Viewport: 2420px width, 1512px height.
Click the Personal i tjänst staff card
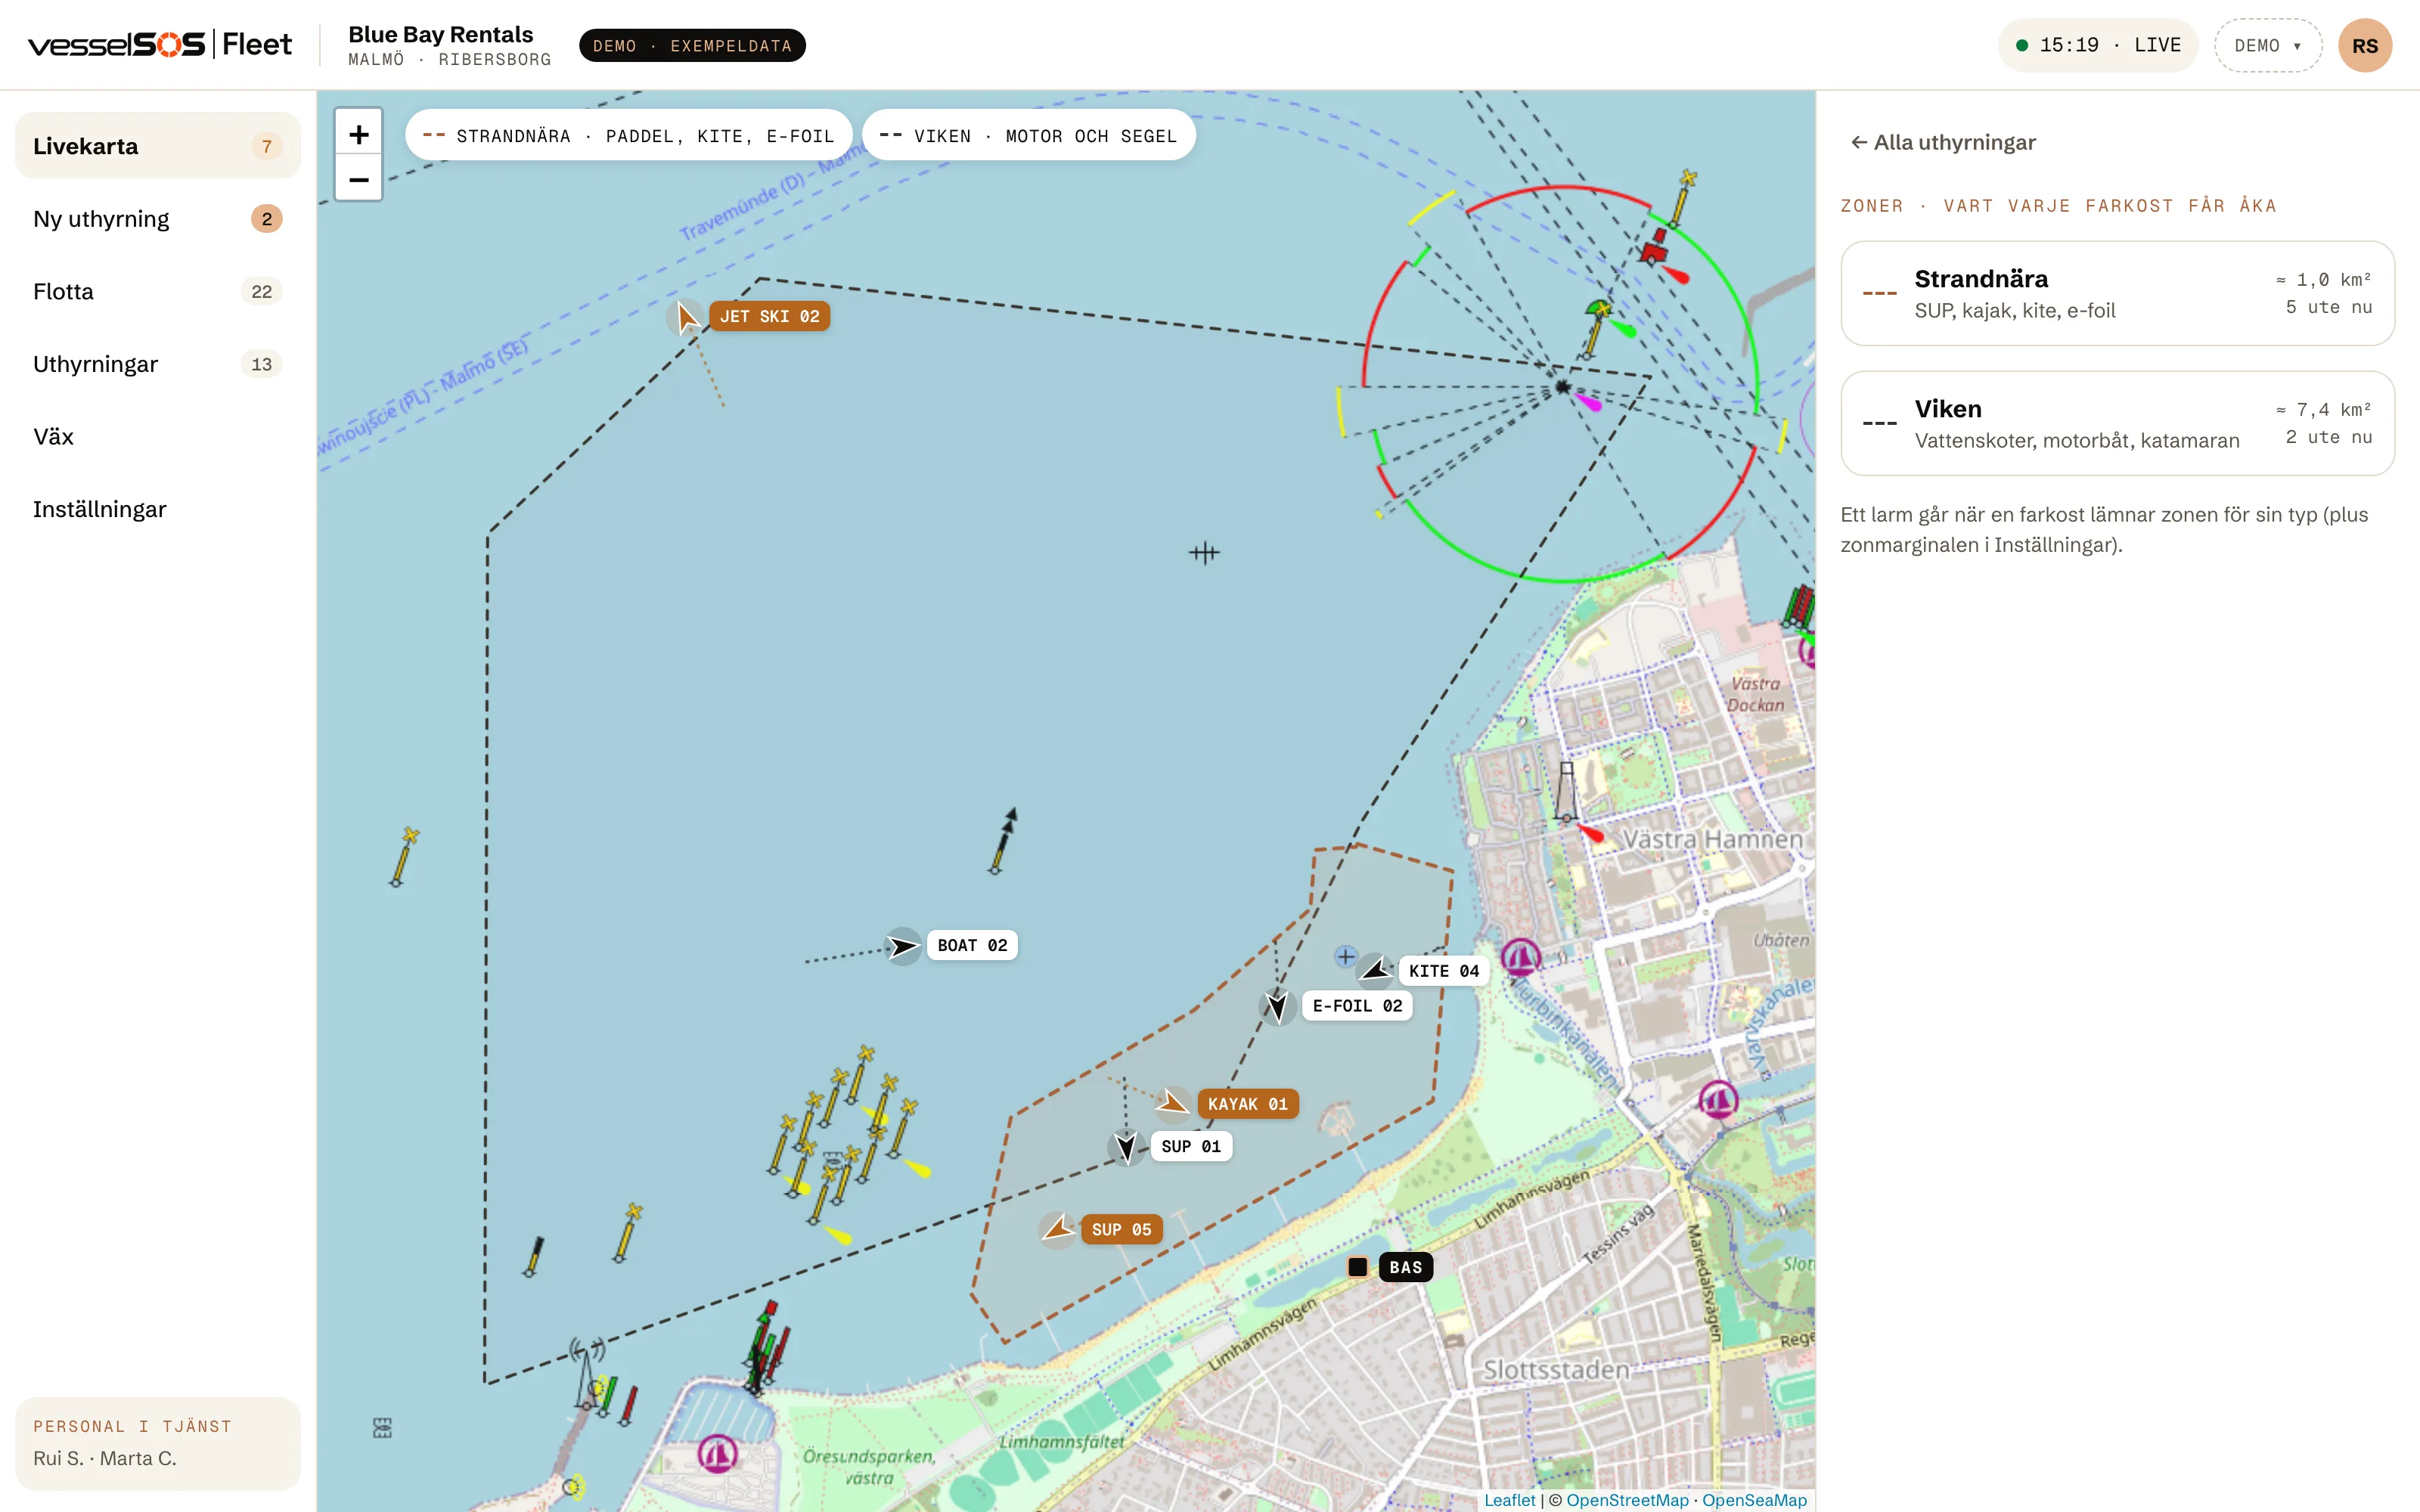click(157, 1443)
